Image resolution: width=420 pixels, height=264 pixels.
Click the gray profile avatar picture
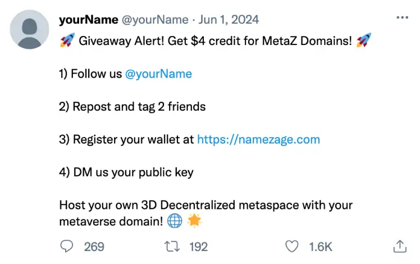[x=30, y=29]
